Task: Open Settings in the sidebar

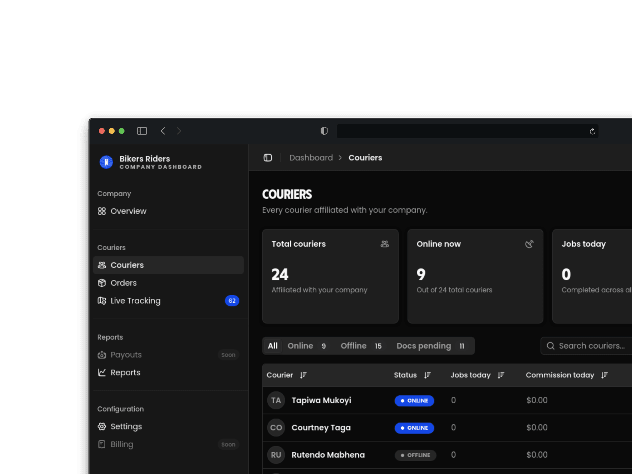Action: [x=168, y=426]
